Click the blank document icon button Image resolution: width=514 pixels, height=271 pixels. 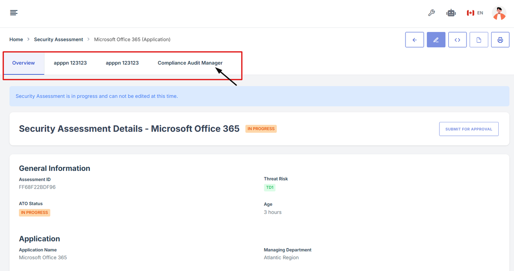(x=479, y=40)
